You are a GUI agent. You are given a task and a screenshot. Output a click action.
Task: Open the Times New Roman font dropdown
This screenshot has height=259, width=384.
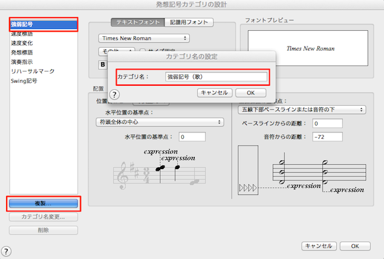(x=144, y=39)
